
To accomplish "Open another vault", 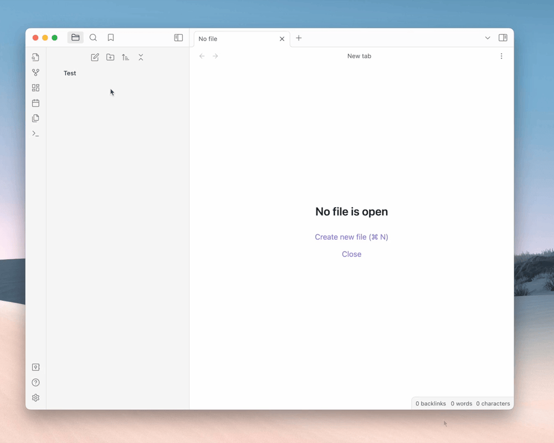I will 35,367.
